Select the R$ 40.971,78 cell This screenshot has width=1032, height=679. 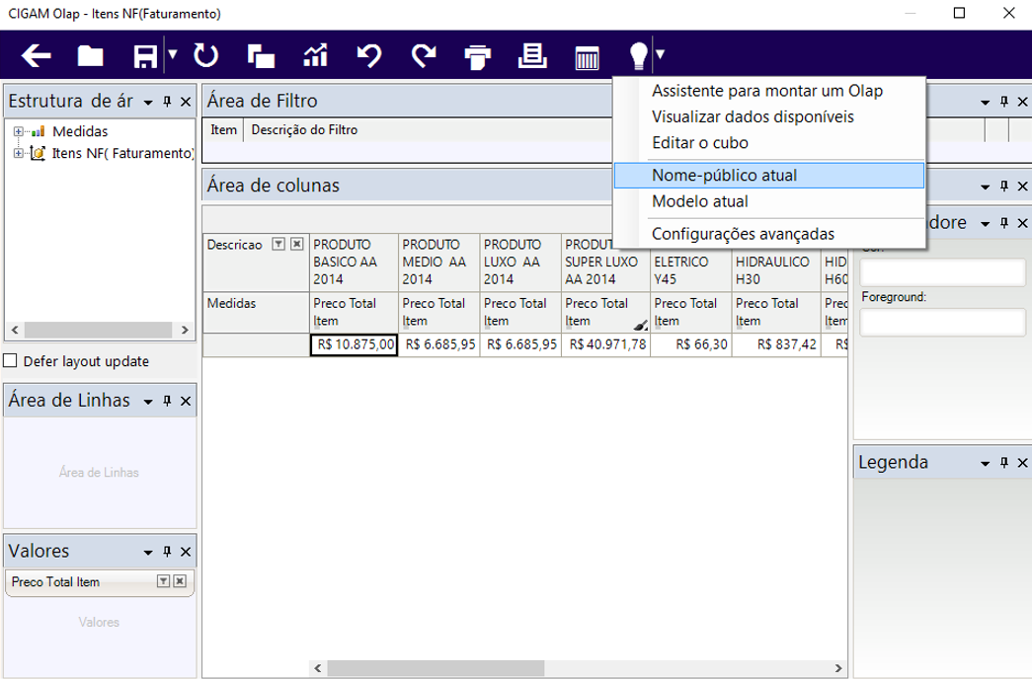[605, 344]
